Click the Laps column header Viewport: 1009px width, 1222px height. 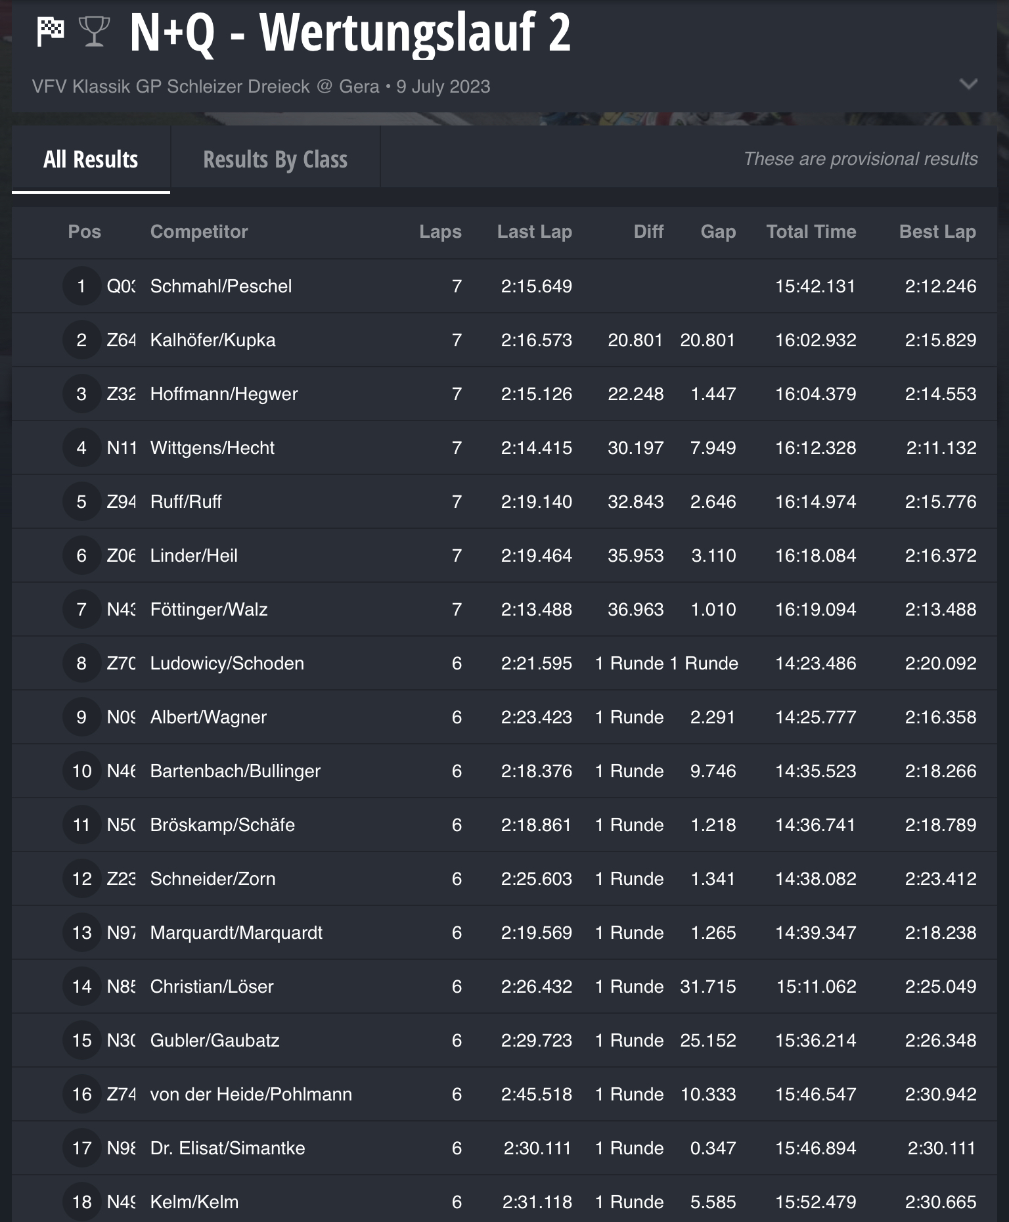440,232
